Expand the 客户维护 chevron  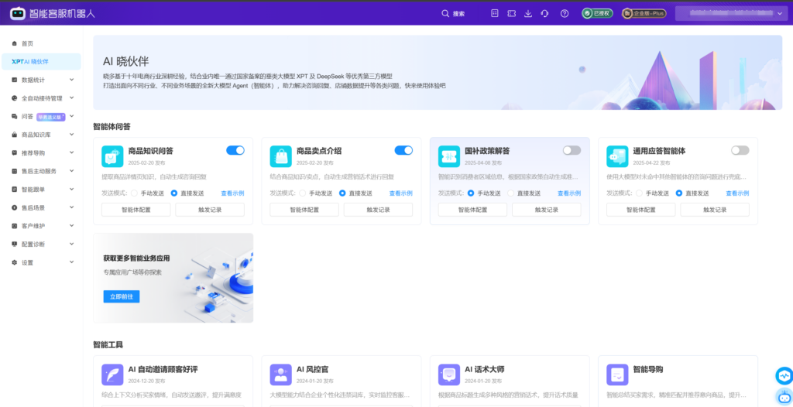tap(71, 225)
